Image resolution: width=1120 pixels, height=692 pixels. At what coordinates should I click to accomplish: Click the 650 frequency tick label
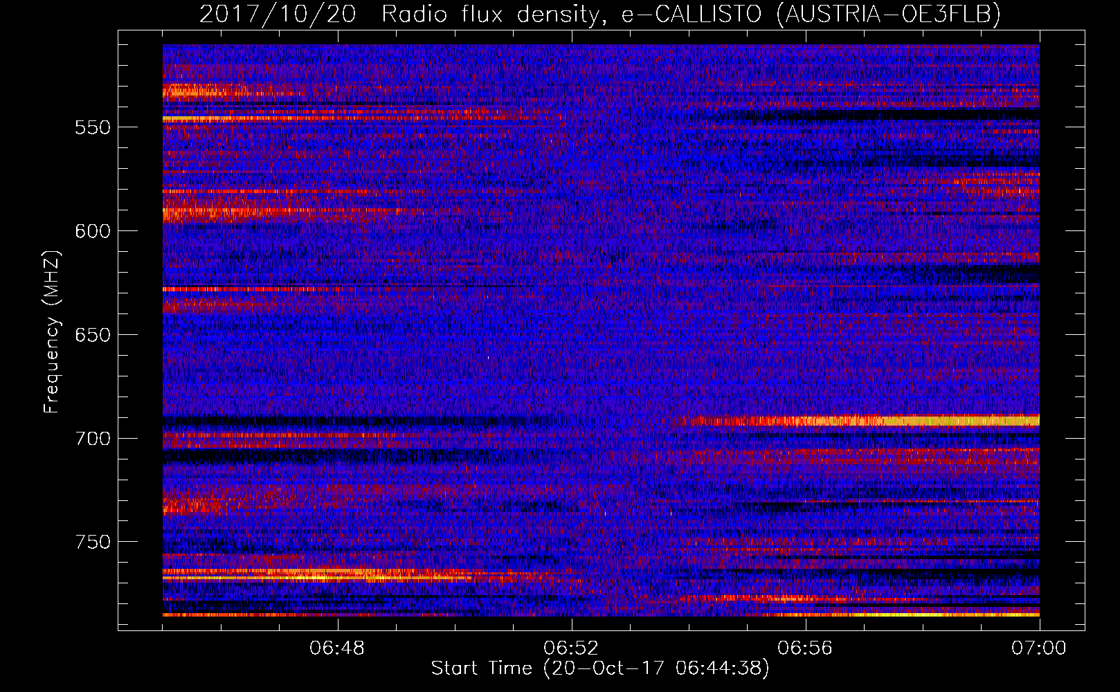93,335
